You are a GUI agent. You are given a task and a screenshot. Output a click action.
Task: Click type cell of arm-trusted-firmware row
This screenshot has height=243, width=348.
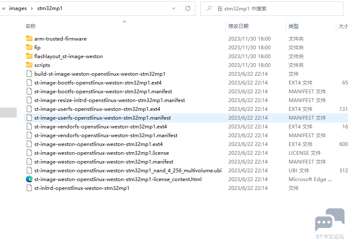point(296,38)
